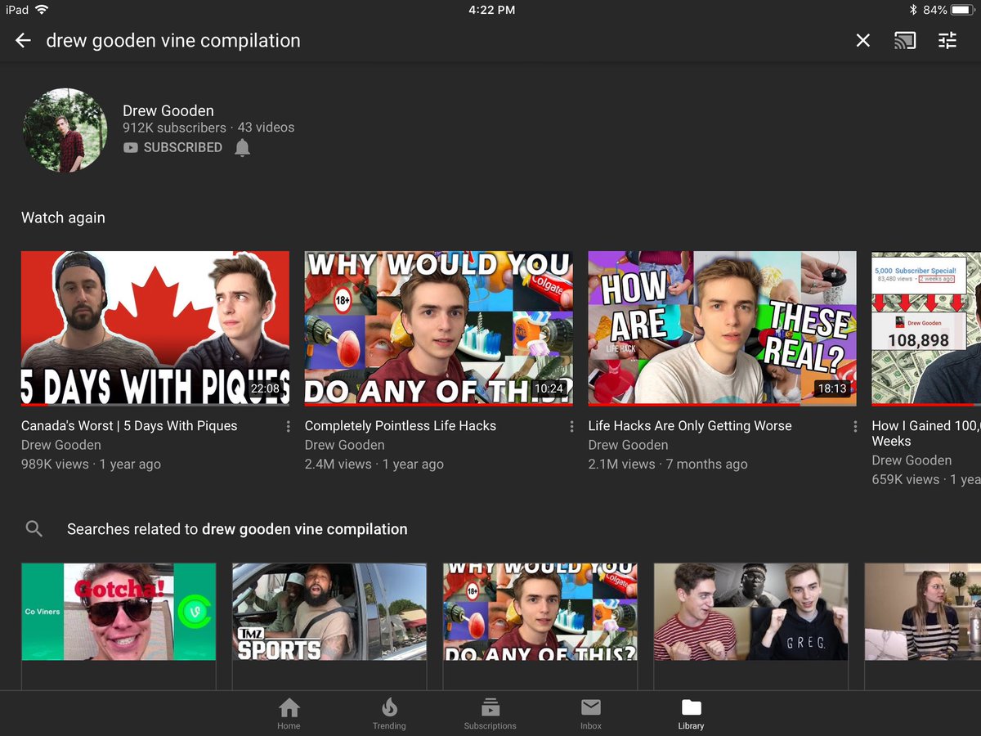
Task: Open the TMZ Sports related search thumbnail
Action: [329, 612]
